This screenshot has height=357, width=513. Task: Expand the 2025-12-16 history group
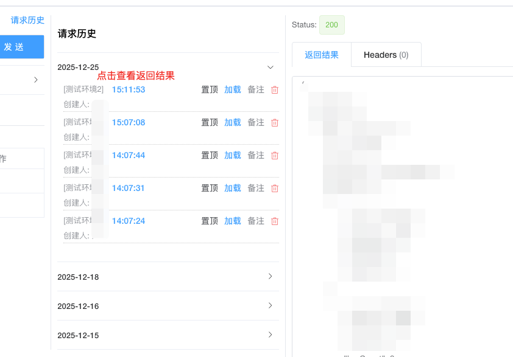pyautogui.click(x=271, y=306)
